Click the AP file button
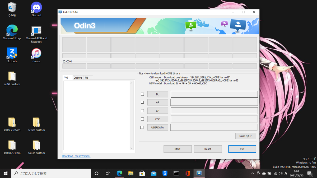 158,102
